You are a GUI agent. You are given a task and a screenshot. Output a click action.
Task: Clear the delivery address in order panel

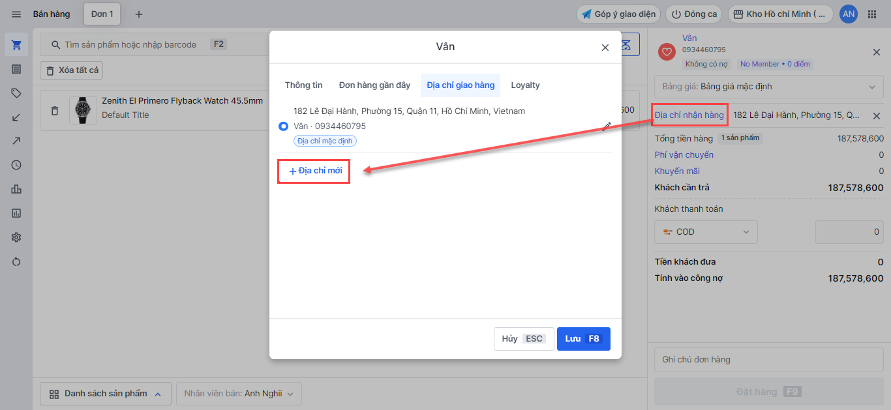pyautogui.click(x=876, y=116)
